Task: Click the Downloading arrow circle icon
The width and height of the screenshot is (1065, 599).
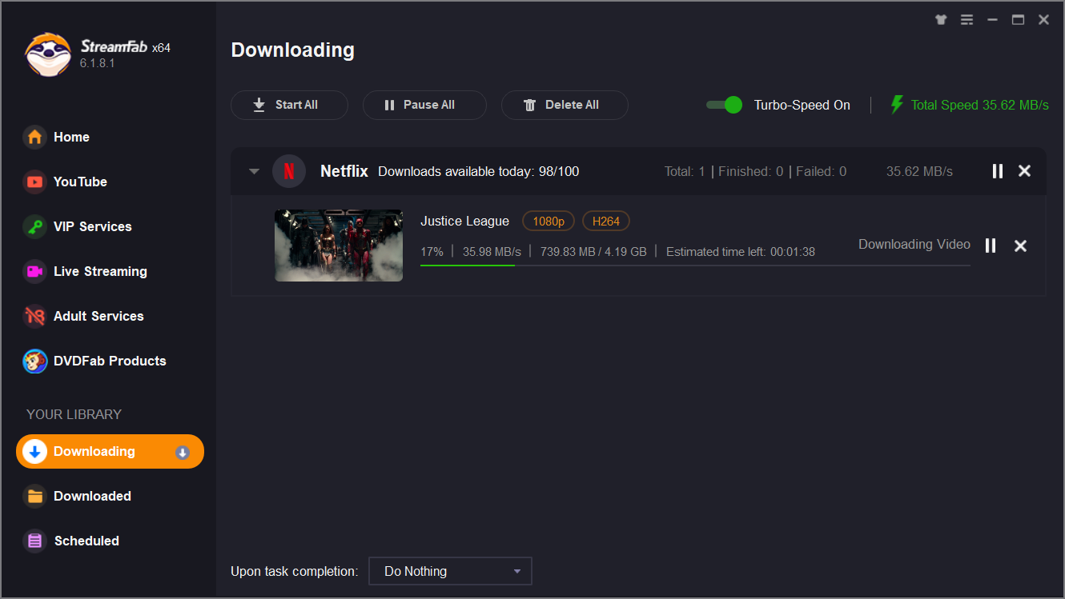Action: (34, 452)
